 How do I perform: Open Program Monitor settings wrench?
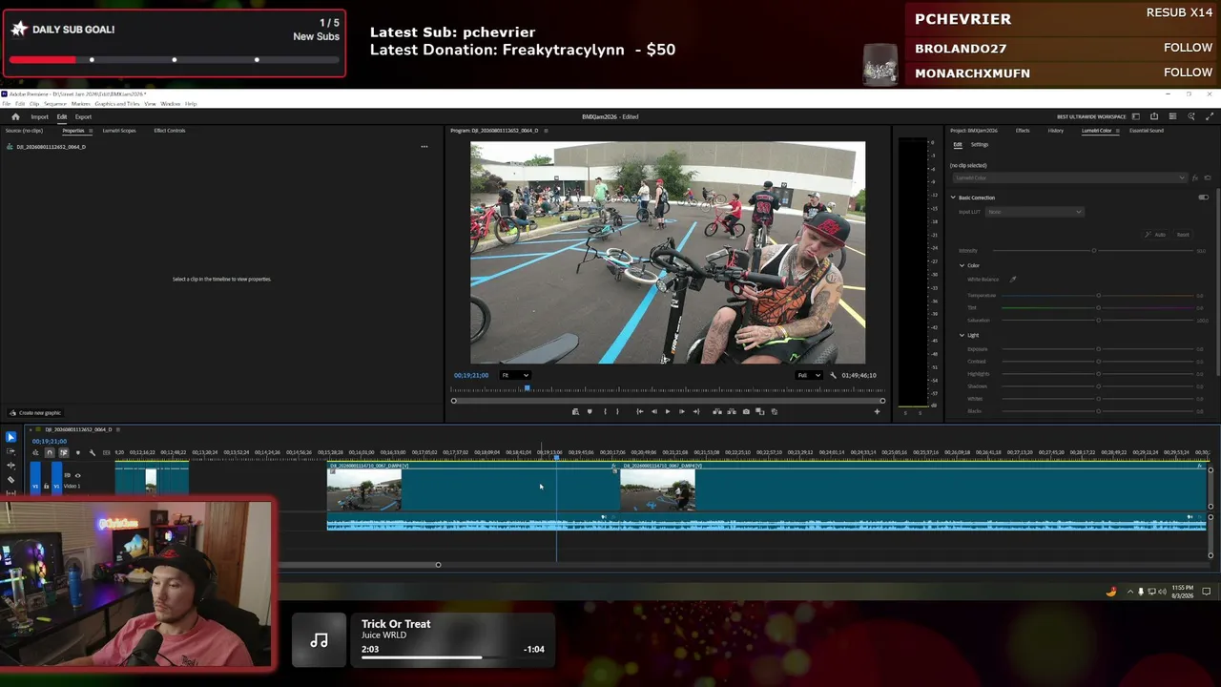point(833,375)
